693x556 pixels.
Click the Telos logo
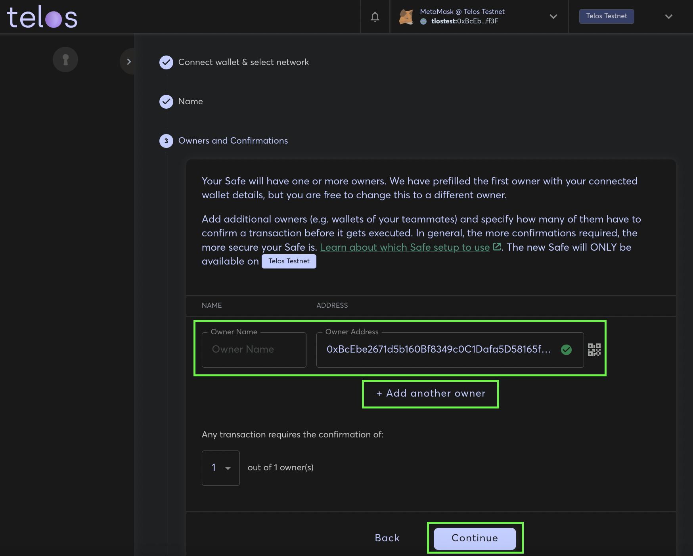point(42,17)
